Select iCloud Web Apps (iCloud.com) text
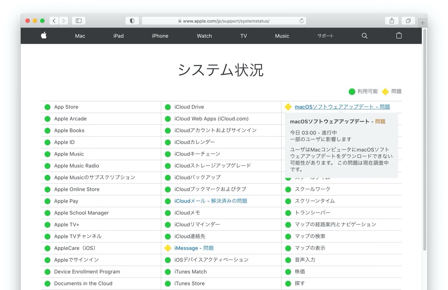The image size is (448, 290). tap(211, 119)
